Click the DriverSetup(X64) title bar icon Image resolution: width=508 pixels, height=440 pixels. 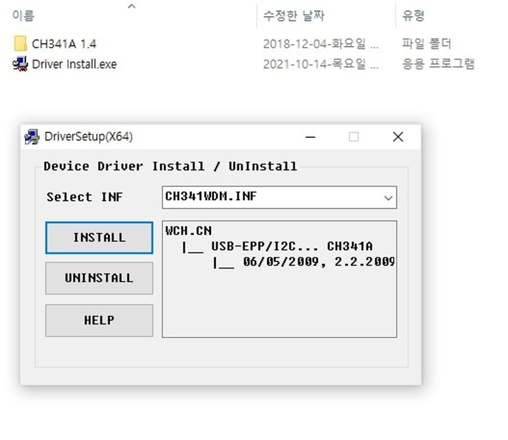[x=32, y=137]
